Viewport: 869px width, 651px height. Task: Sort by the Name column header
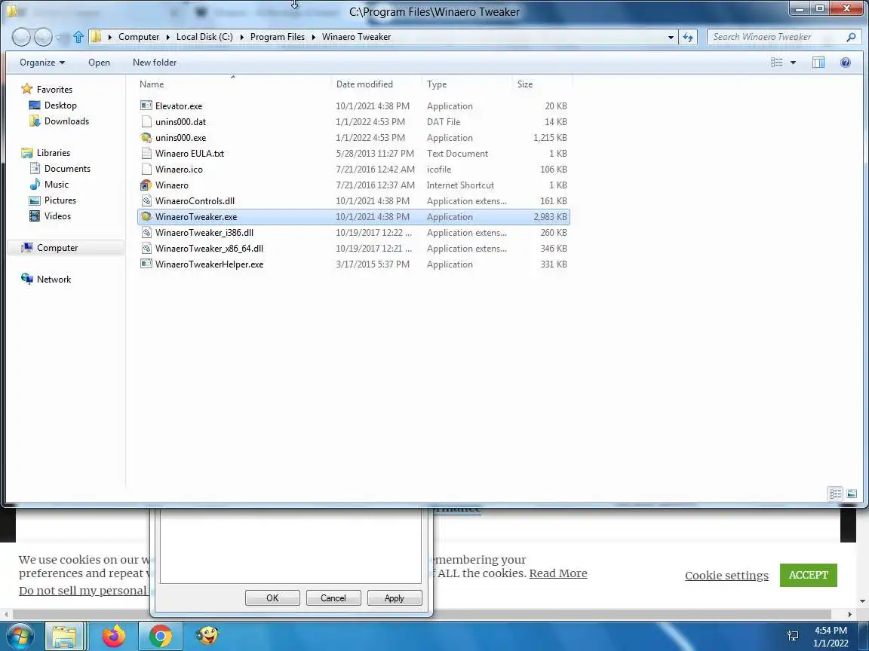(233, 84)
